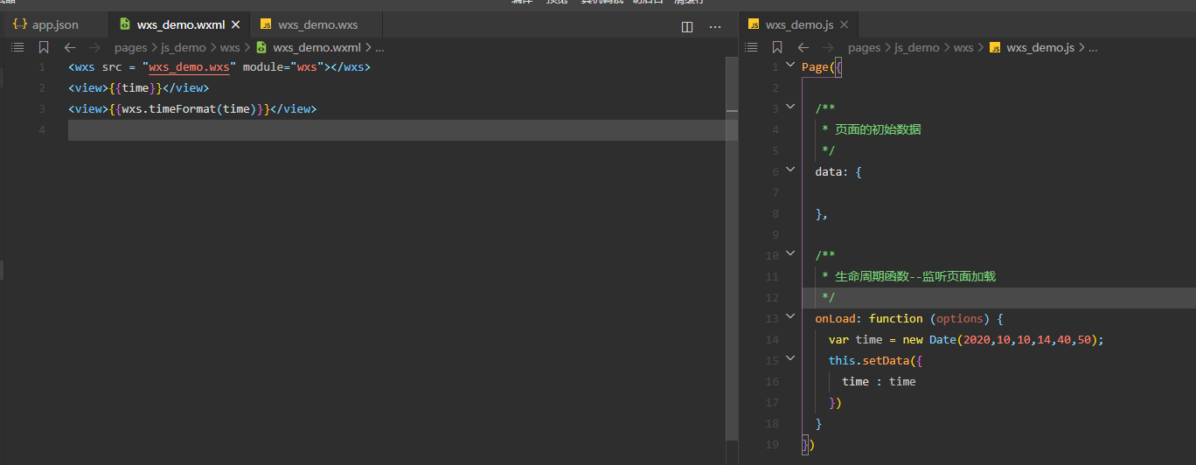Screen dimensions: 1196x465
Task: Open the ellipsis symbol in left breadcrumb
Action: [379, 49]
